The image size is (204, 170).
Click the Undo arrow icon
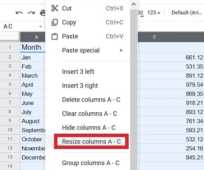click(x=19, y=13)
